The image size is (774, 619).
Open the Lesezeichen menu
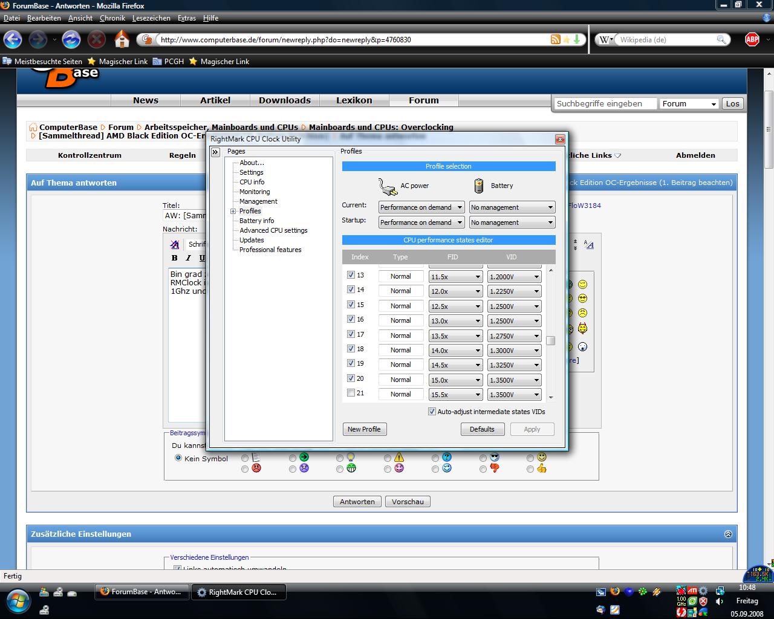[x=151, y=18]
